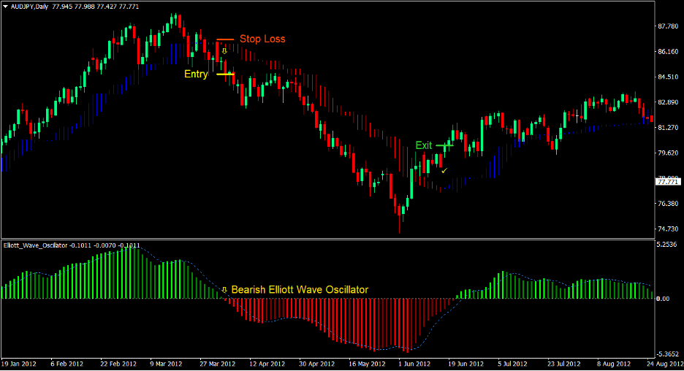This screenshot has height=371, width=684.
Task: Click the 76.380 price scale value
Action: click(668, 204)
